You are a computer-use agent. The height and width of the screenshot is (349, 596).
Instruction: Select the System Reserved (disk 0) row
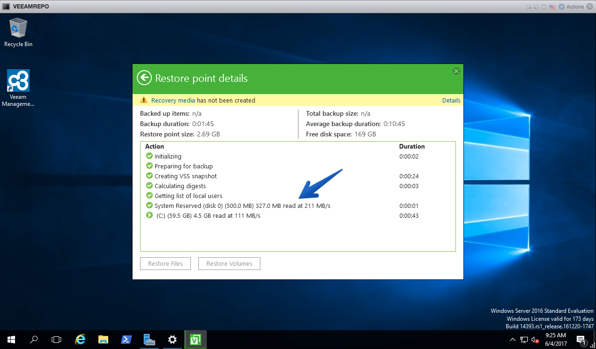[298, 206]
